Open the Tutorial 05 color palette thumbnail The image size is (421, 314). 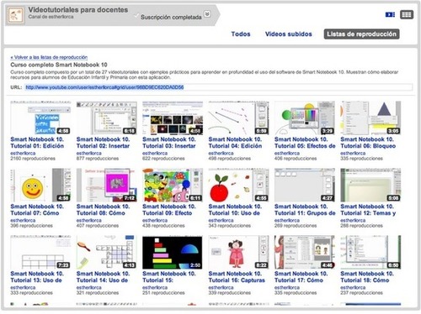pyautogui.click(x=305, y=118)
